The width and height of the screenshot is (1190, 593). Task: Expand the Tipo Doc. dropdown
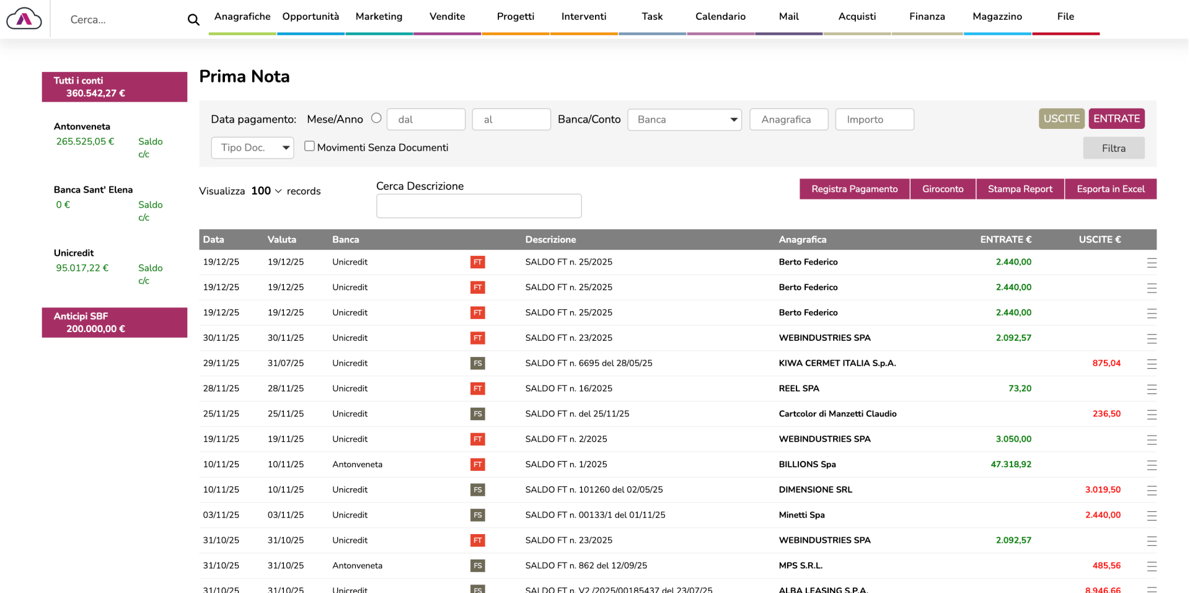(252, 147)
